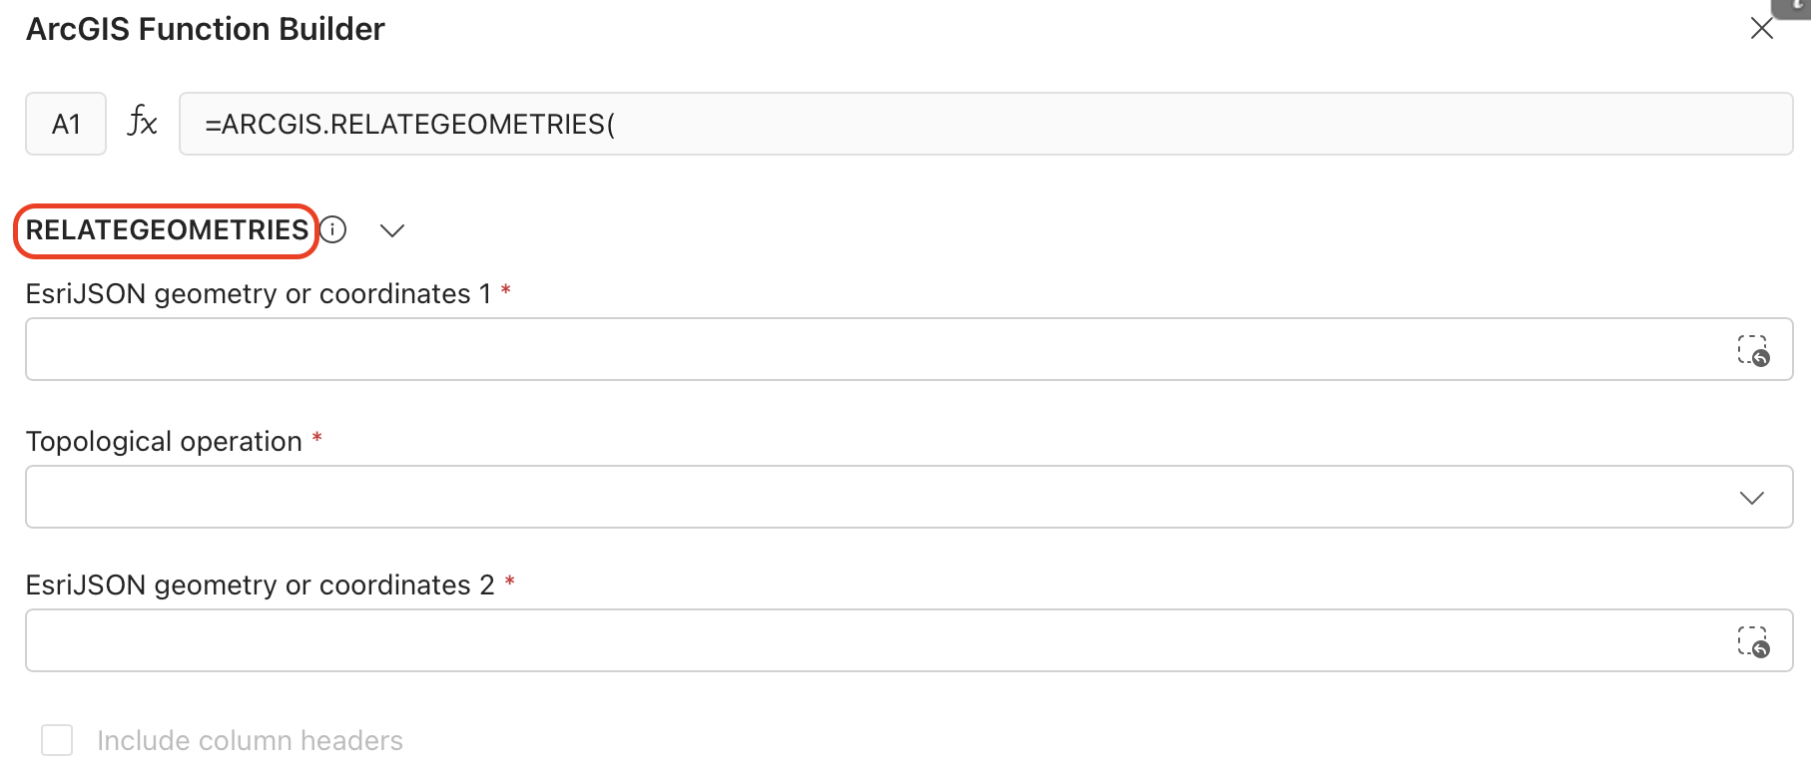The image size is (1811, 774).
Task: Click range selector icon for geometry 2
Action: click(x=1752, y=641)
